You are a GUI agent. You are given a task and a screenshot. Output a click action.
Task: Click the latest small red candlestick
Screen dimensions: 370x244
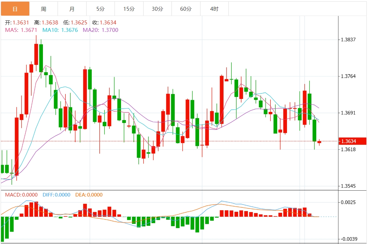click(319, 142)
